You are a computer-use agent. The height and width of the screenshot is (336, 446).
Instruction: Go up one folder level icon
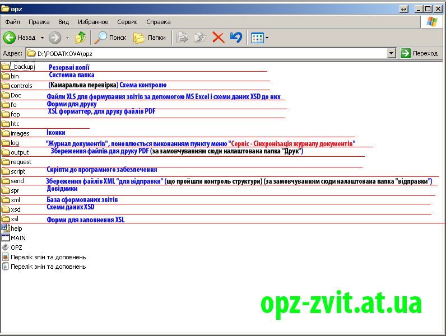(81, 38)
